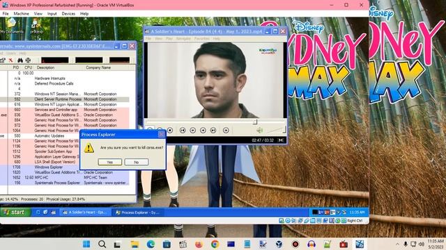Viewport: 446px width, 250px height.
Task: Click the rewind button in media player
Action: (x=192, y=130)
